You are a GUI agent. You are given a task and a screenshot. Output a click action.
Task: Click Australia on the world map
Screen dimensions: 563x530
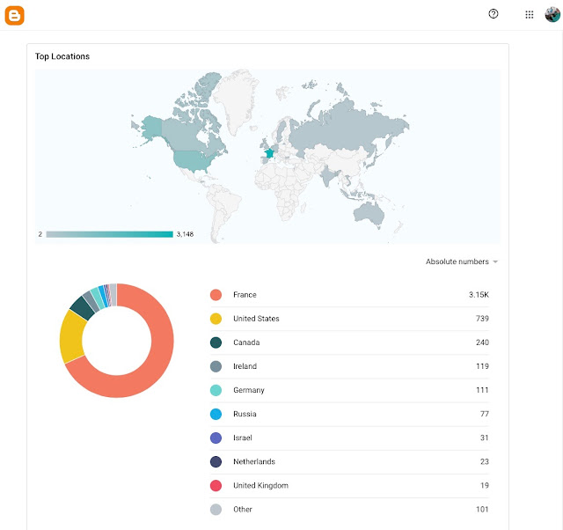(x=369, y=214)
